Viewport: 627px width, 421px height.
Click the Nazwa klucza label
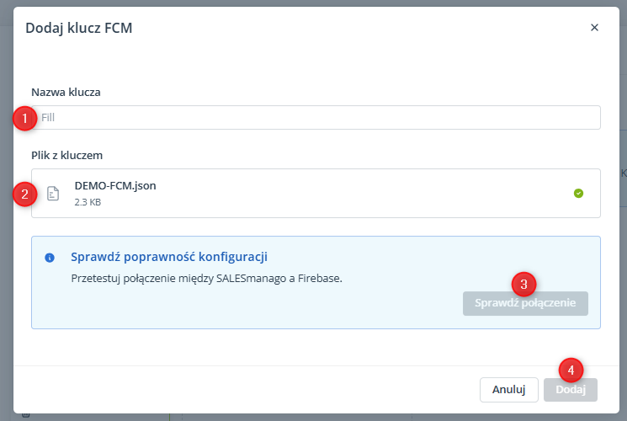pos(66,93)
